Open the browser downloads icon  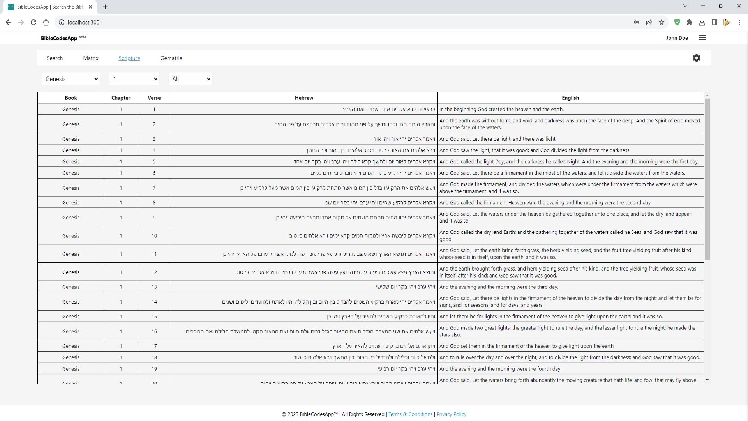[x=702, y=22]
